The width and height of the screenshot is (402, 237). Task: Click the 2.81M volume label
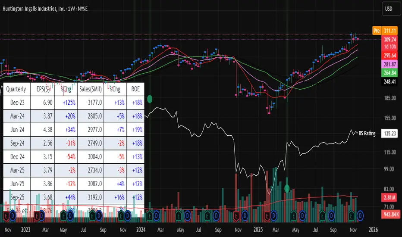click(x=390, y=198)
